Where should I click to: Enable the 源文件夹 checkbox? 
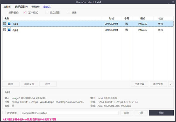pos(4,113)
